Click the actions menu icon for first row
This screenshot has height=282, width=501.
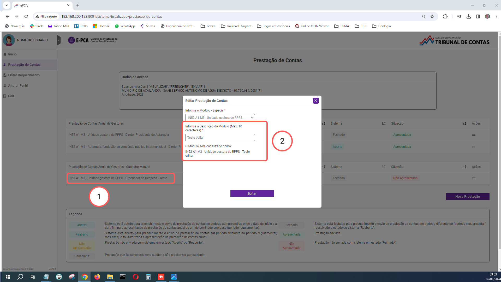[474, 135]
